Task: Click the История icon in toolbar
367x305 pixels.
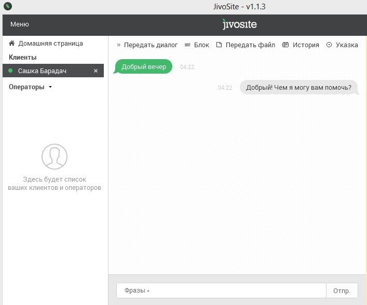Action: 286,45
